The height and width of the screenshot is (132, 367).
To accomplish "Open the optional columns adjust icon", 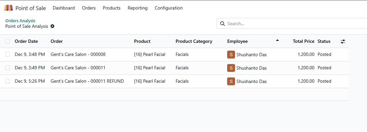I will tap(343, 41).
